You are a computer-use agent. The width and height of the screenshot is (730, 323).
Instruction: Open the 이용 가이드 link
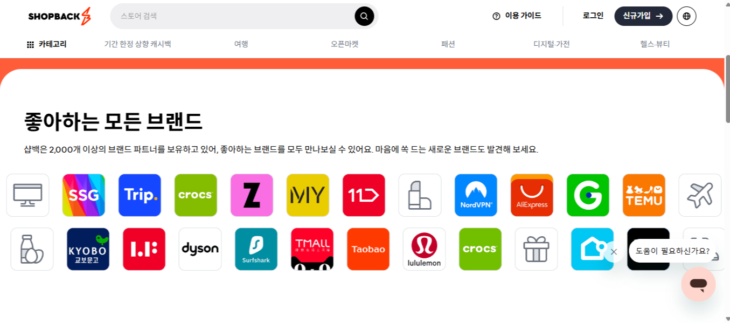click(x=517, y=16)
